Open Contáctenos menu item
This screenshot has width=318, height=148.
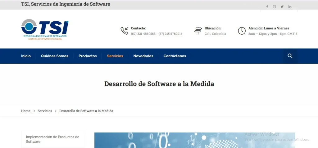click(x=175, y=56)
